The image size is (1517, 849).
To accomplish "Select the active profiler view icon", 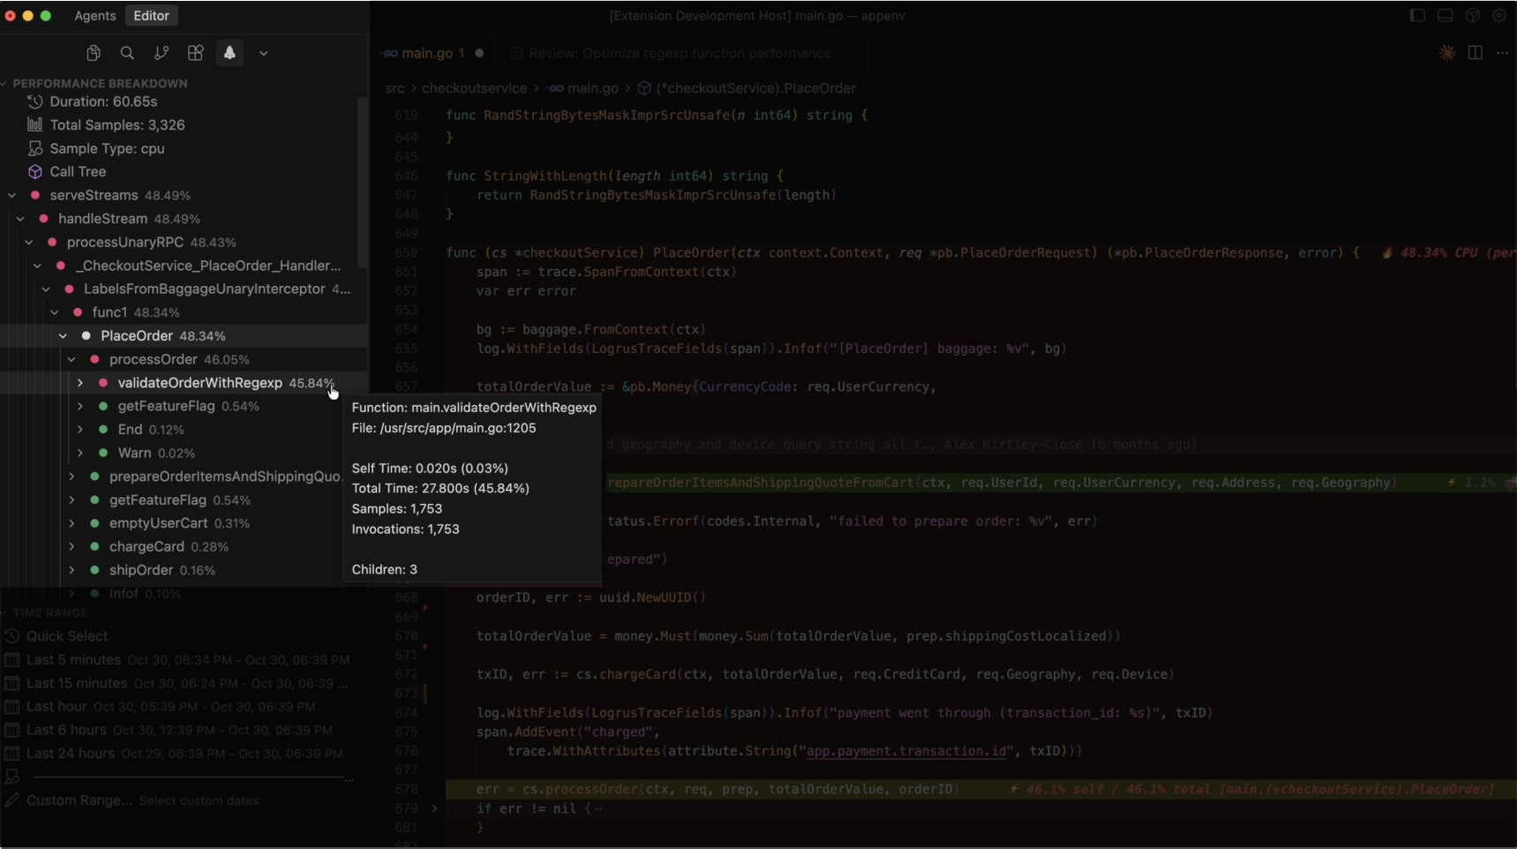I will tap(229, 53).
